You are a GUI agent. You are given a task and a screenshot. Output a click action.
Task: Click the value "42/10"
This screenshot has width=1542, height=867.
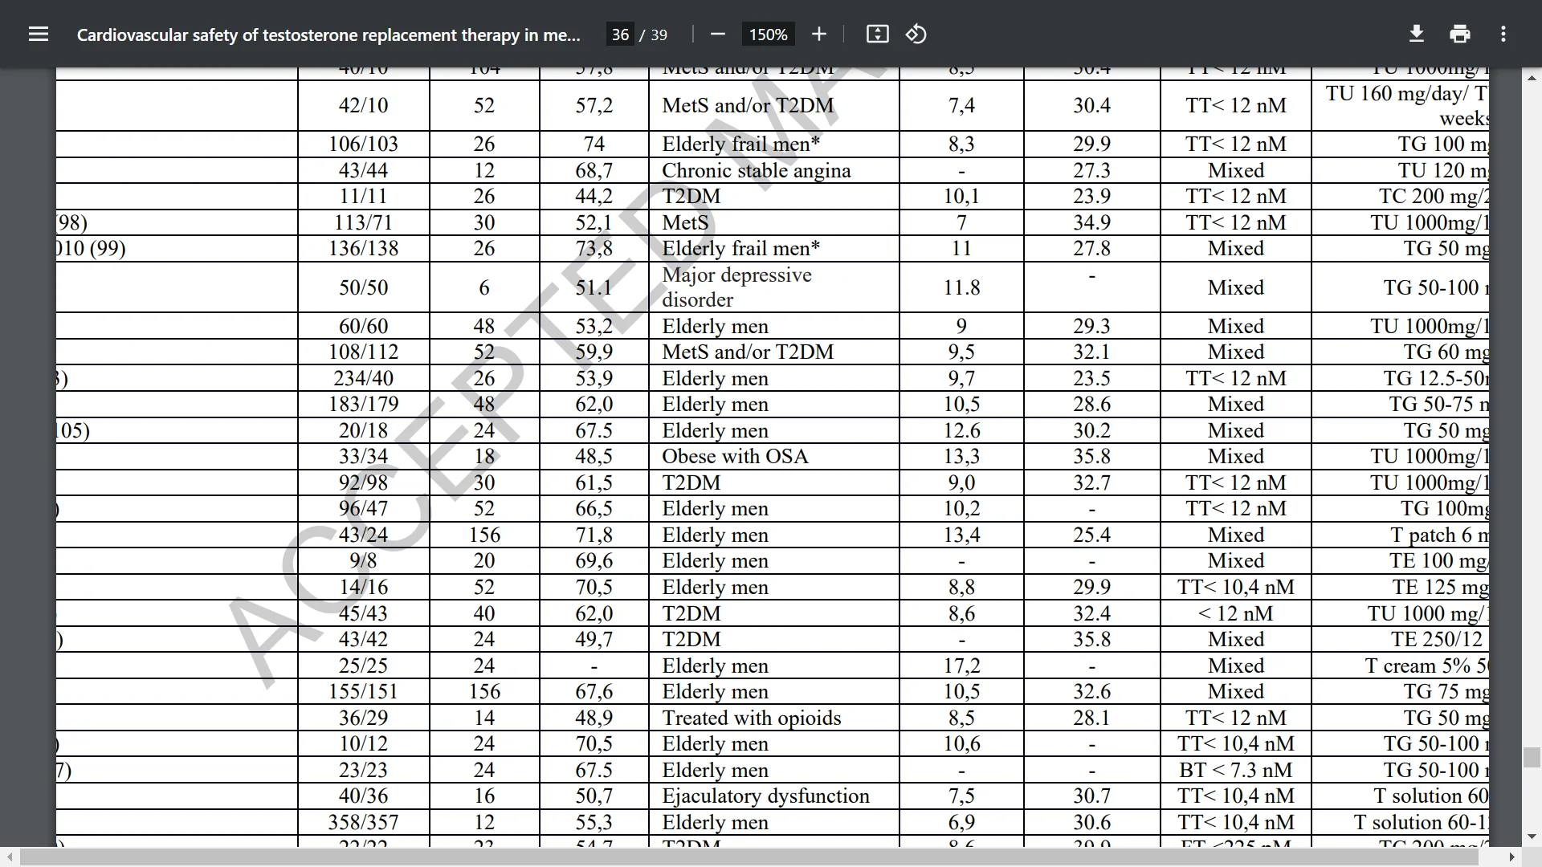(x=363, y=105)
